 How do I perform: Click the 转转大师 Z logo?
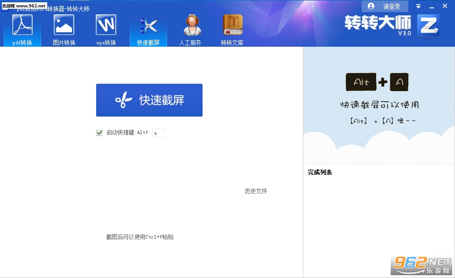point(428,25)
